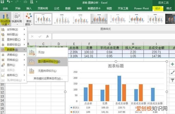
Task: Choose 无(N) data table option
Action: [48, 52]
